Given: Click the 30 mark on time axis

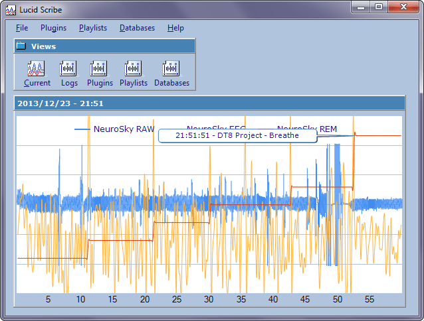Looking at the screenshot, I should 209,300.
